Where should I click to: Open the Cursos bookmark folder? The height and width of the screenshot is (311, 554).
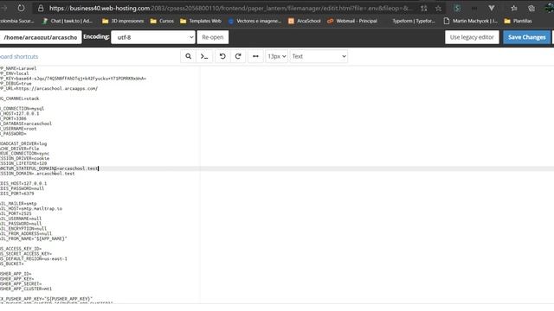click(162, 21)
